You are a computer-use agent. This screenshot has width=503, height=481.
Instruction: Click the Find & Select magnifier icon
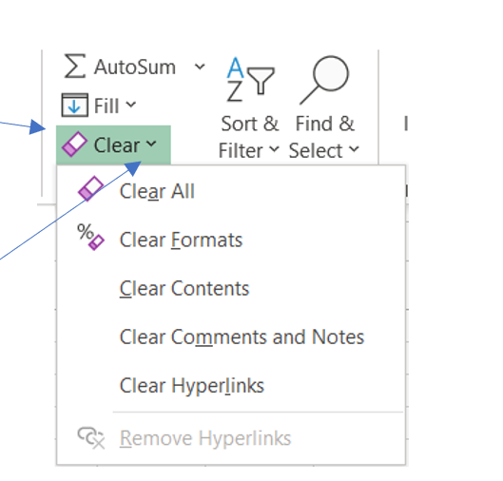pyautogui.click(x=324, y=80)
